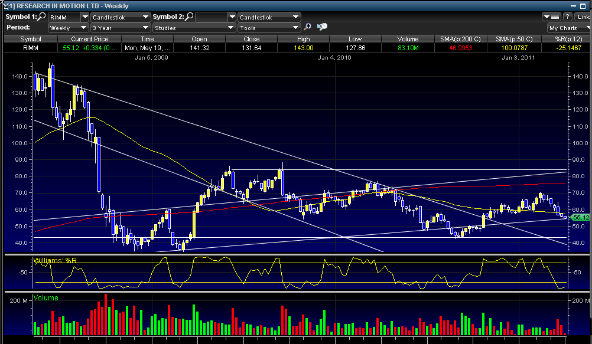
Task: Click the high value 143.00
Action: click(304, 48)
